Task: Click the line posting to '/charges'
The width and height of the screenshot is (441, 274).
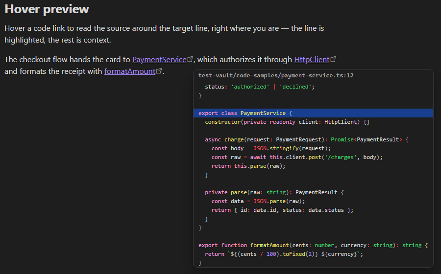Action: [297, 157]
